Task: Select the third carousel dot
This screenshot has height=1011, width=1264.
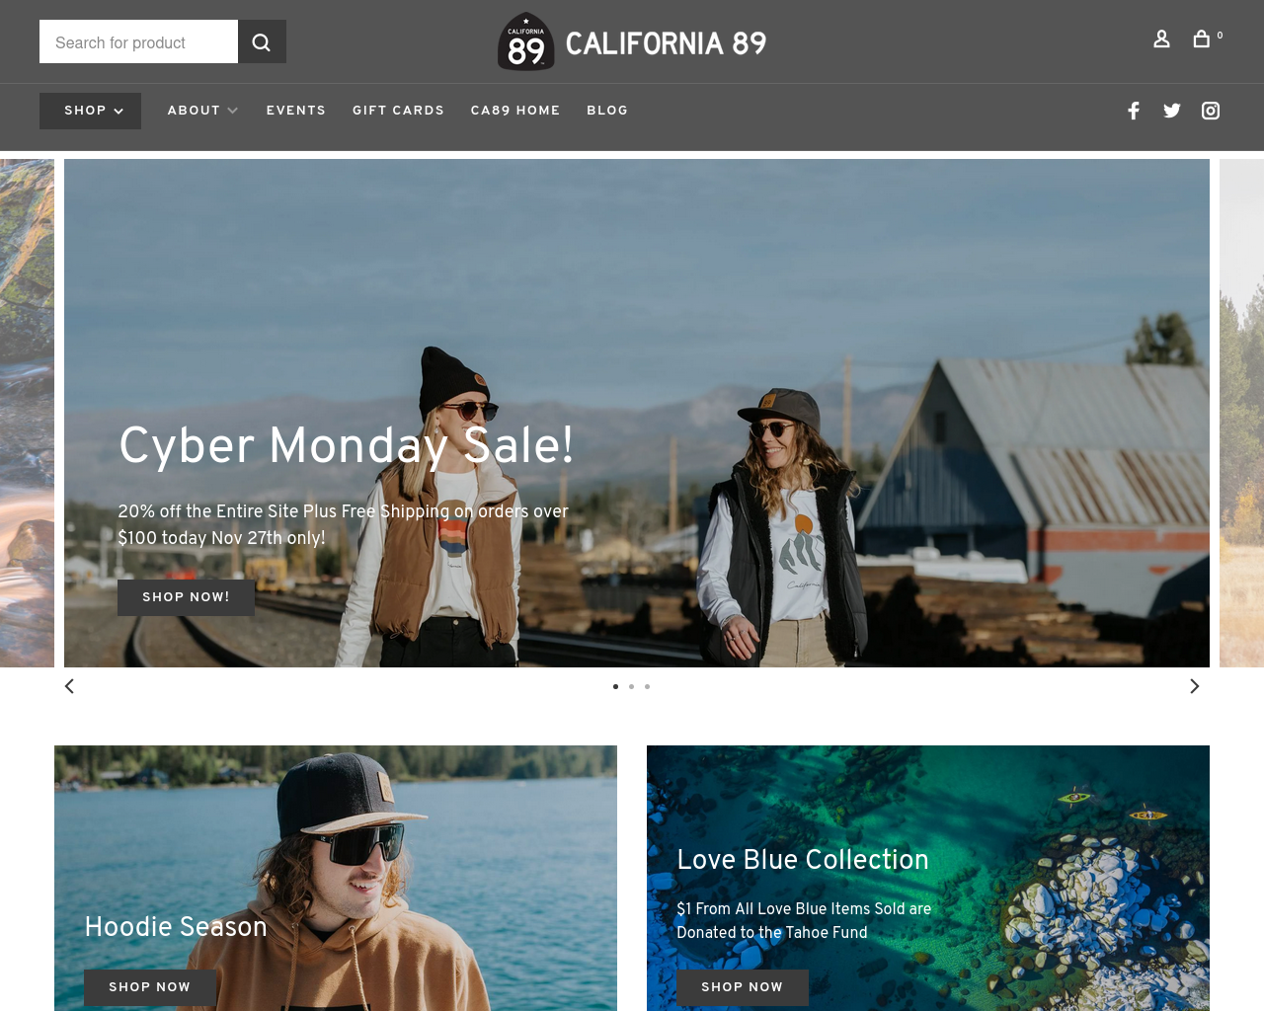Action: coord(648,686)
